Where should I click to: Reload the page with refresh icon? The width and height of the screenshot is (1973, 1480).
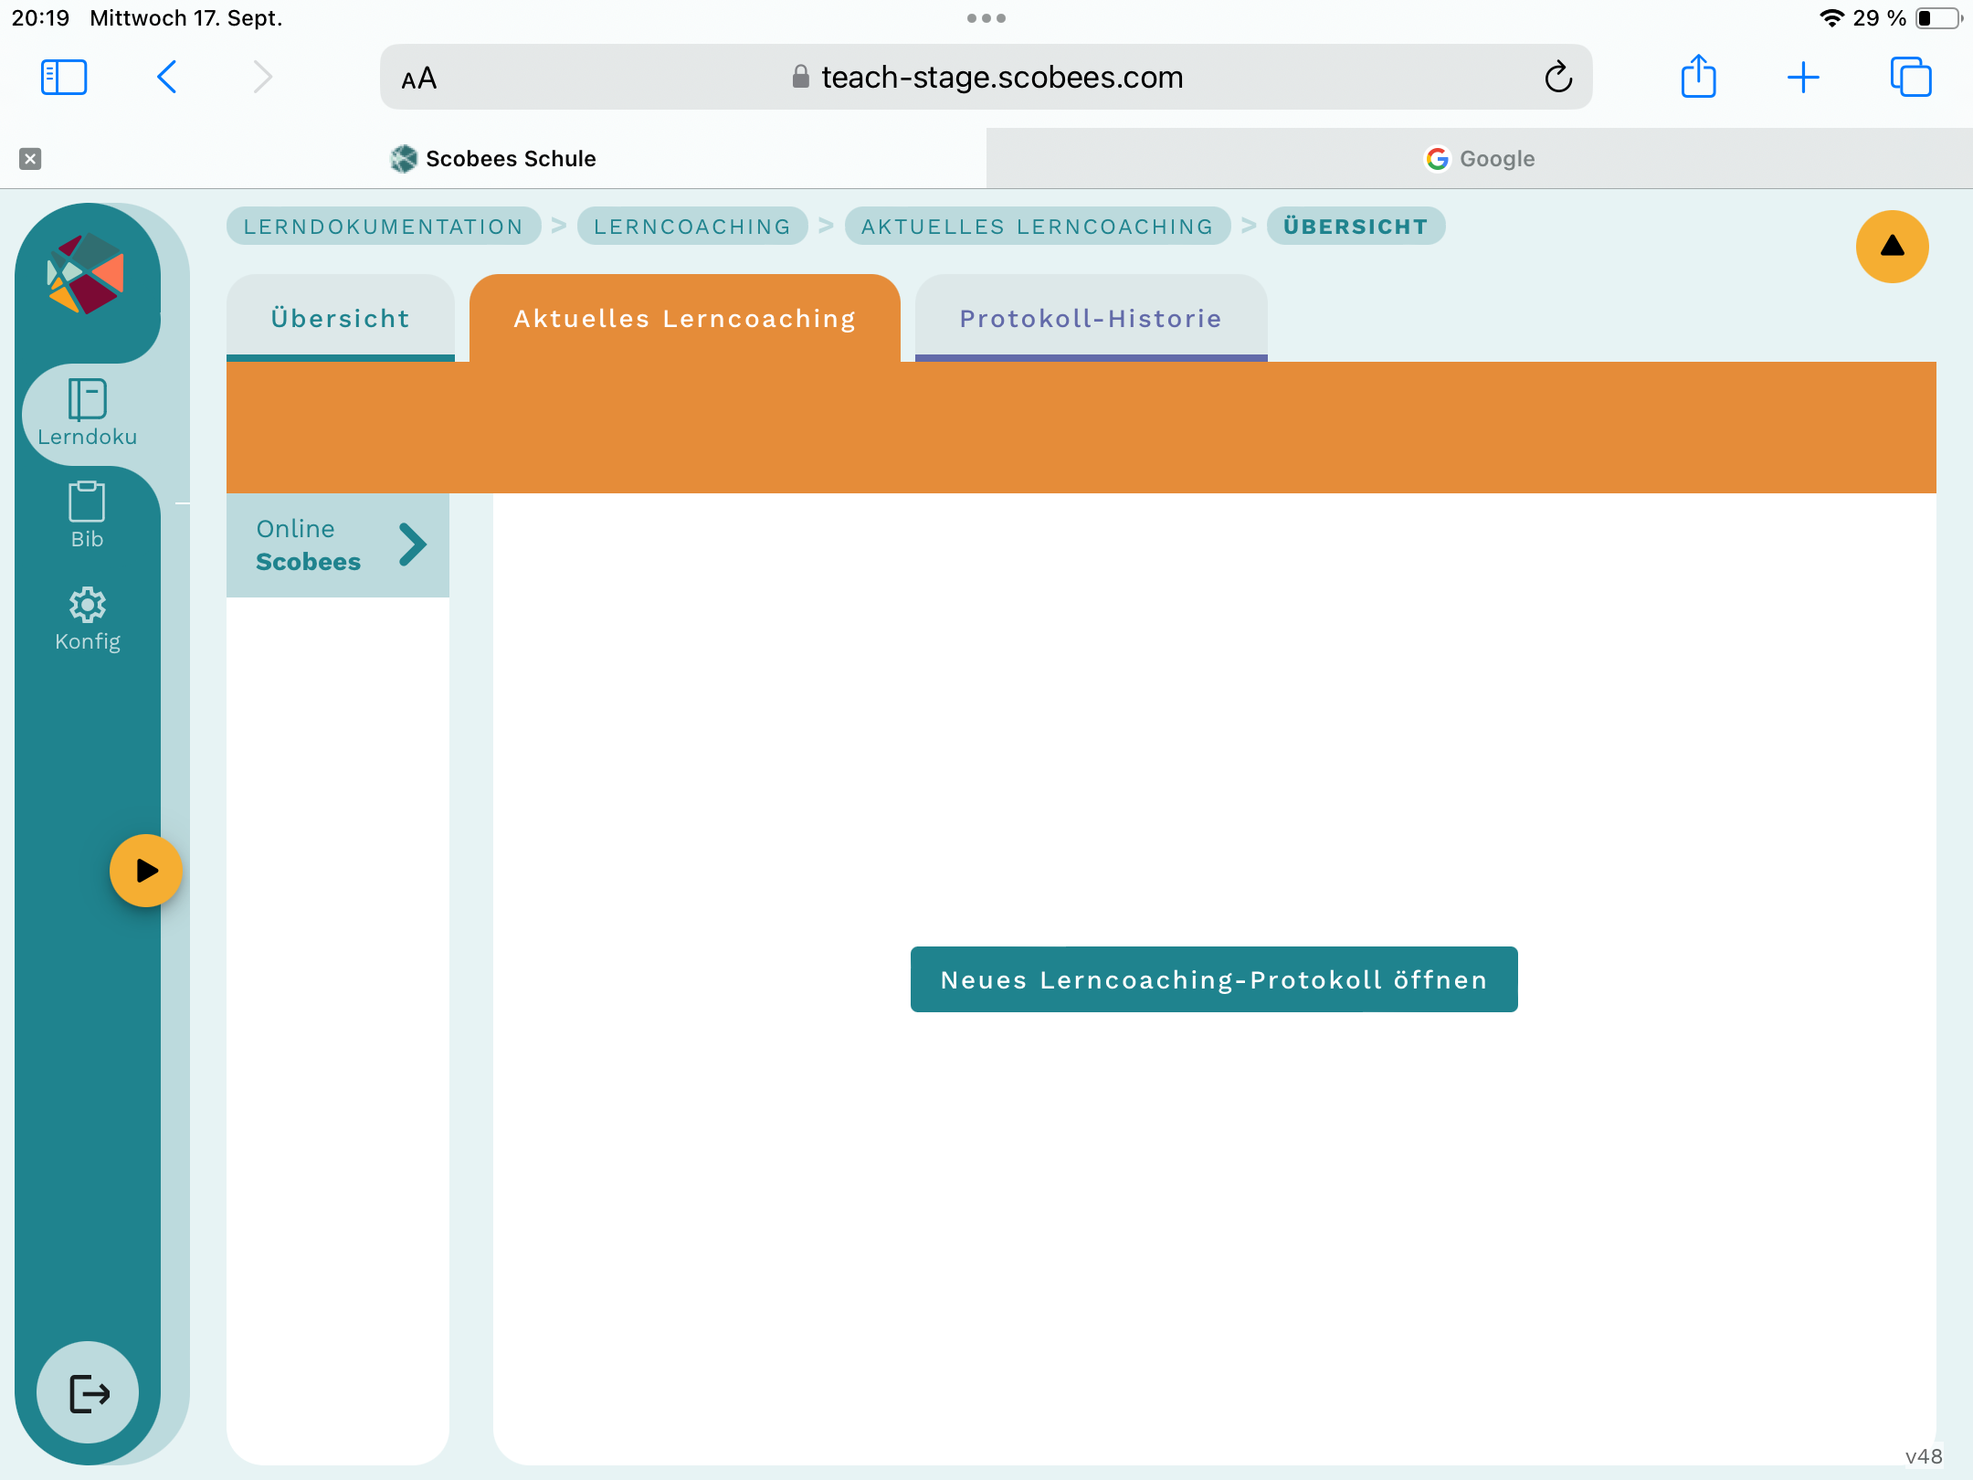tap(1558, 78)
